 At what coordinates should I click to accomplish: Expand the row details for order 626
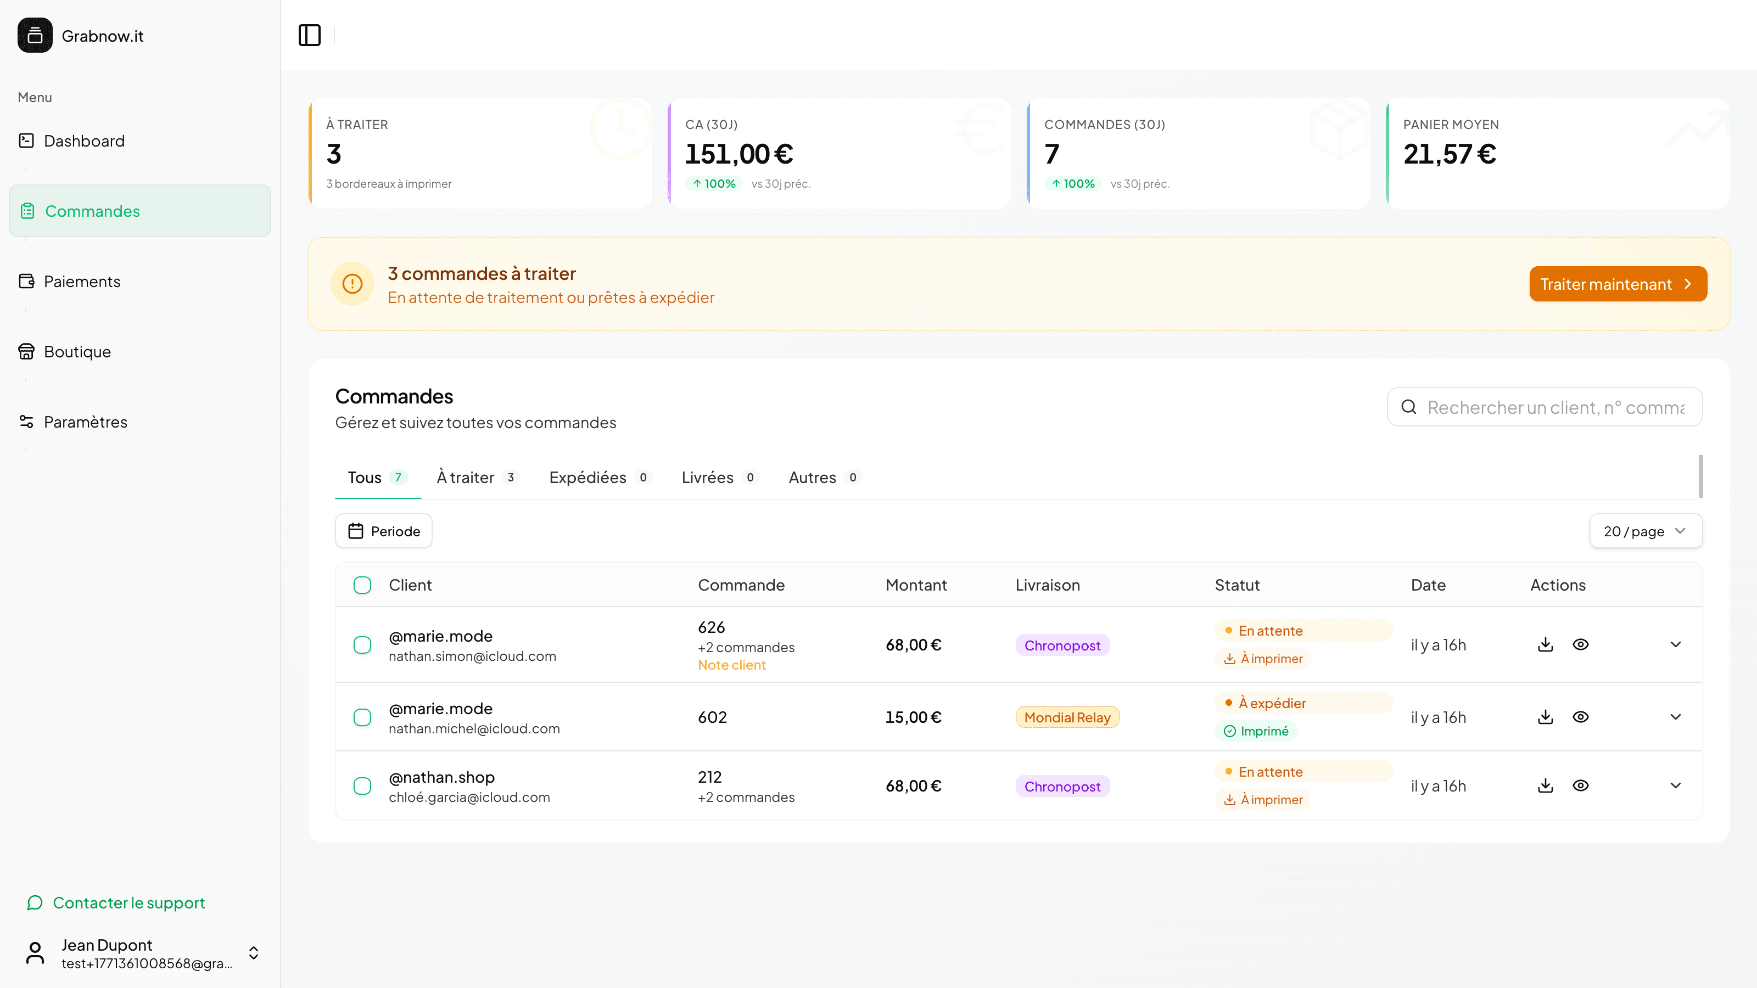point(1676,644)
